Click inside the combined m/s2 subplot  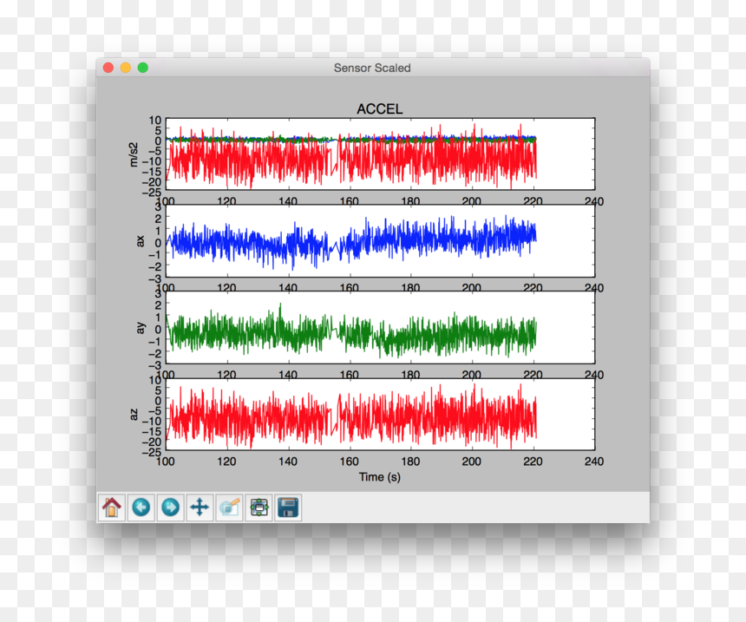tap(380, 154)
